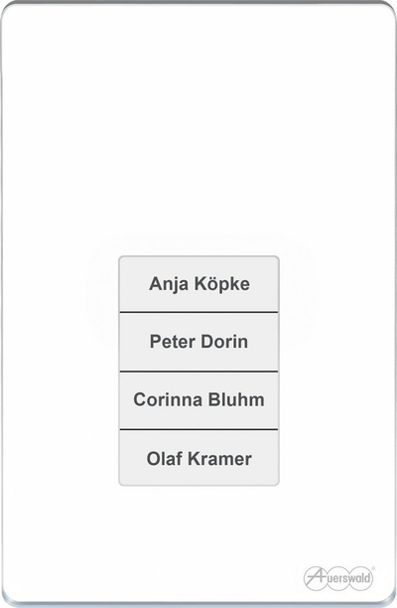The width and height of the screenshot is (397, 608).
Task: Click the word 'Dorin' on second button
Action: pyautogui.click(x=224, y=342)
